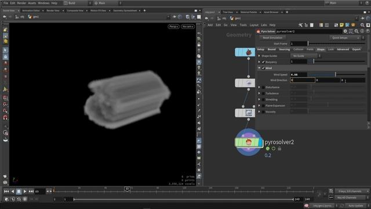Open the Persp camera menu
The width and height of the screenshot is (371, 209).
tap(174, 27)
